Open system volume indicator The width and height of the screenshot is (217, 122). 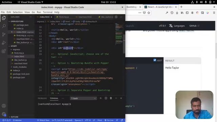201,2
